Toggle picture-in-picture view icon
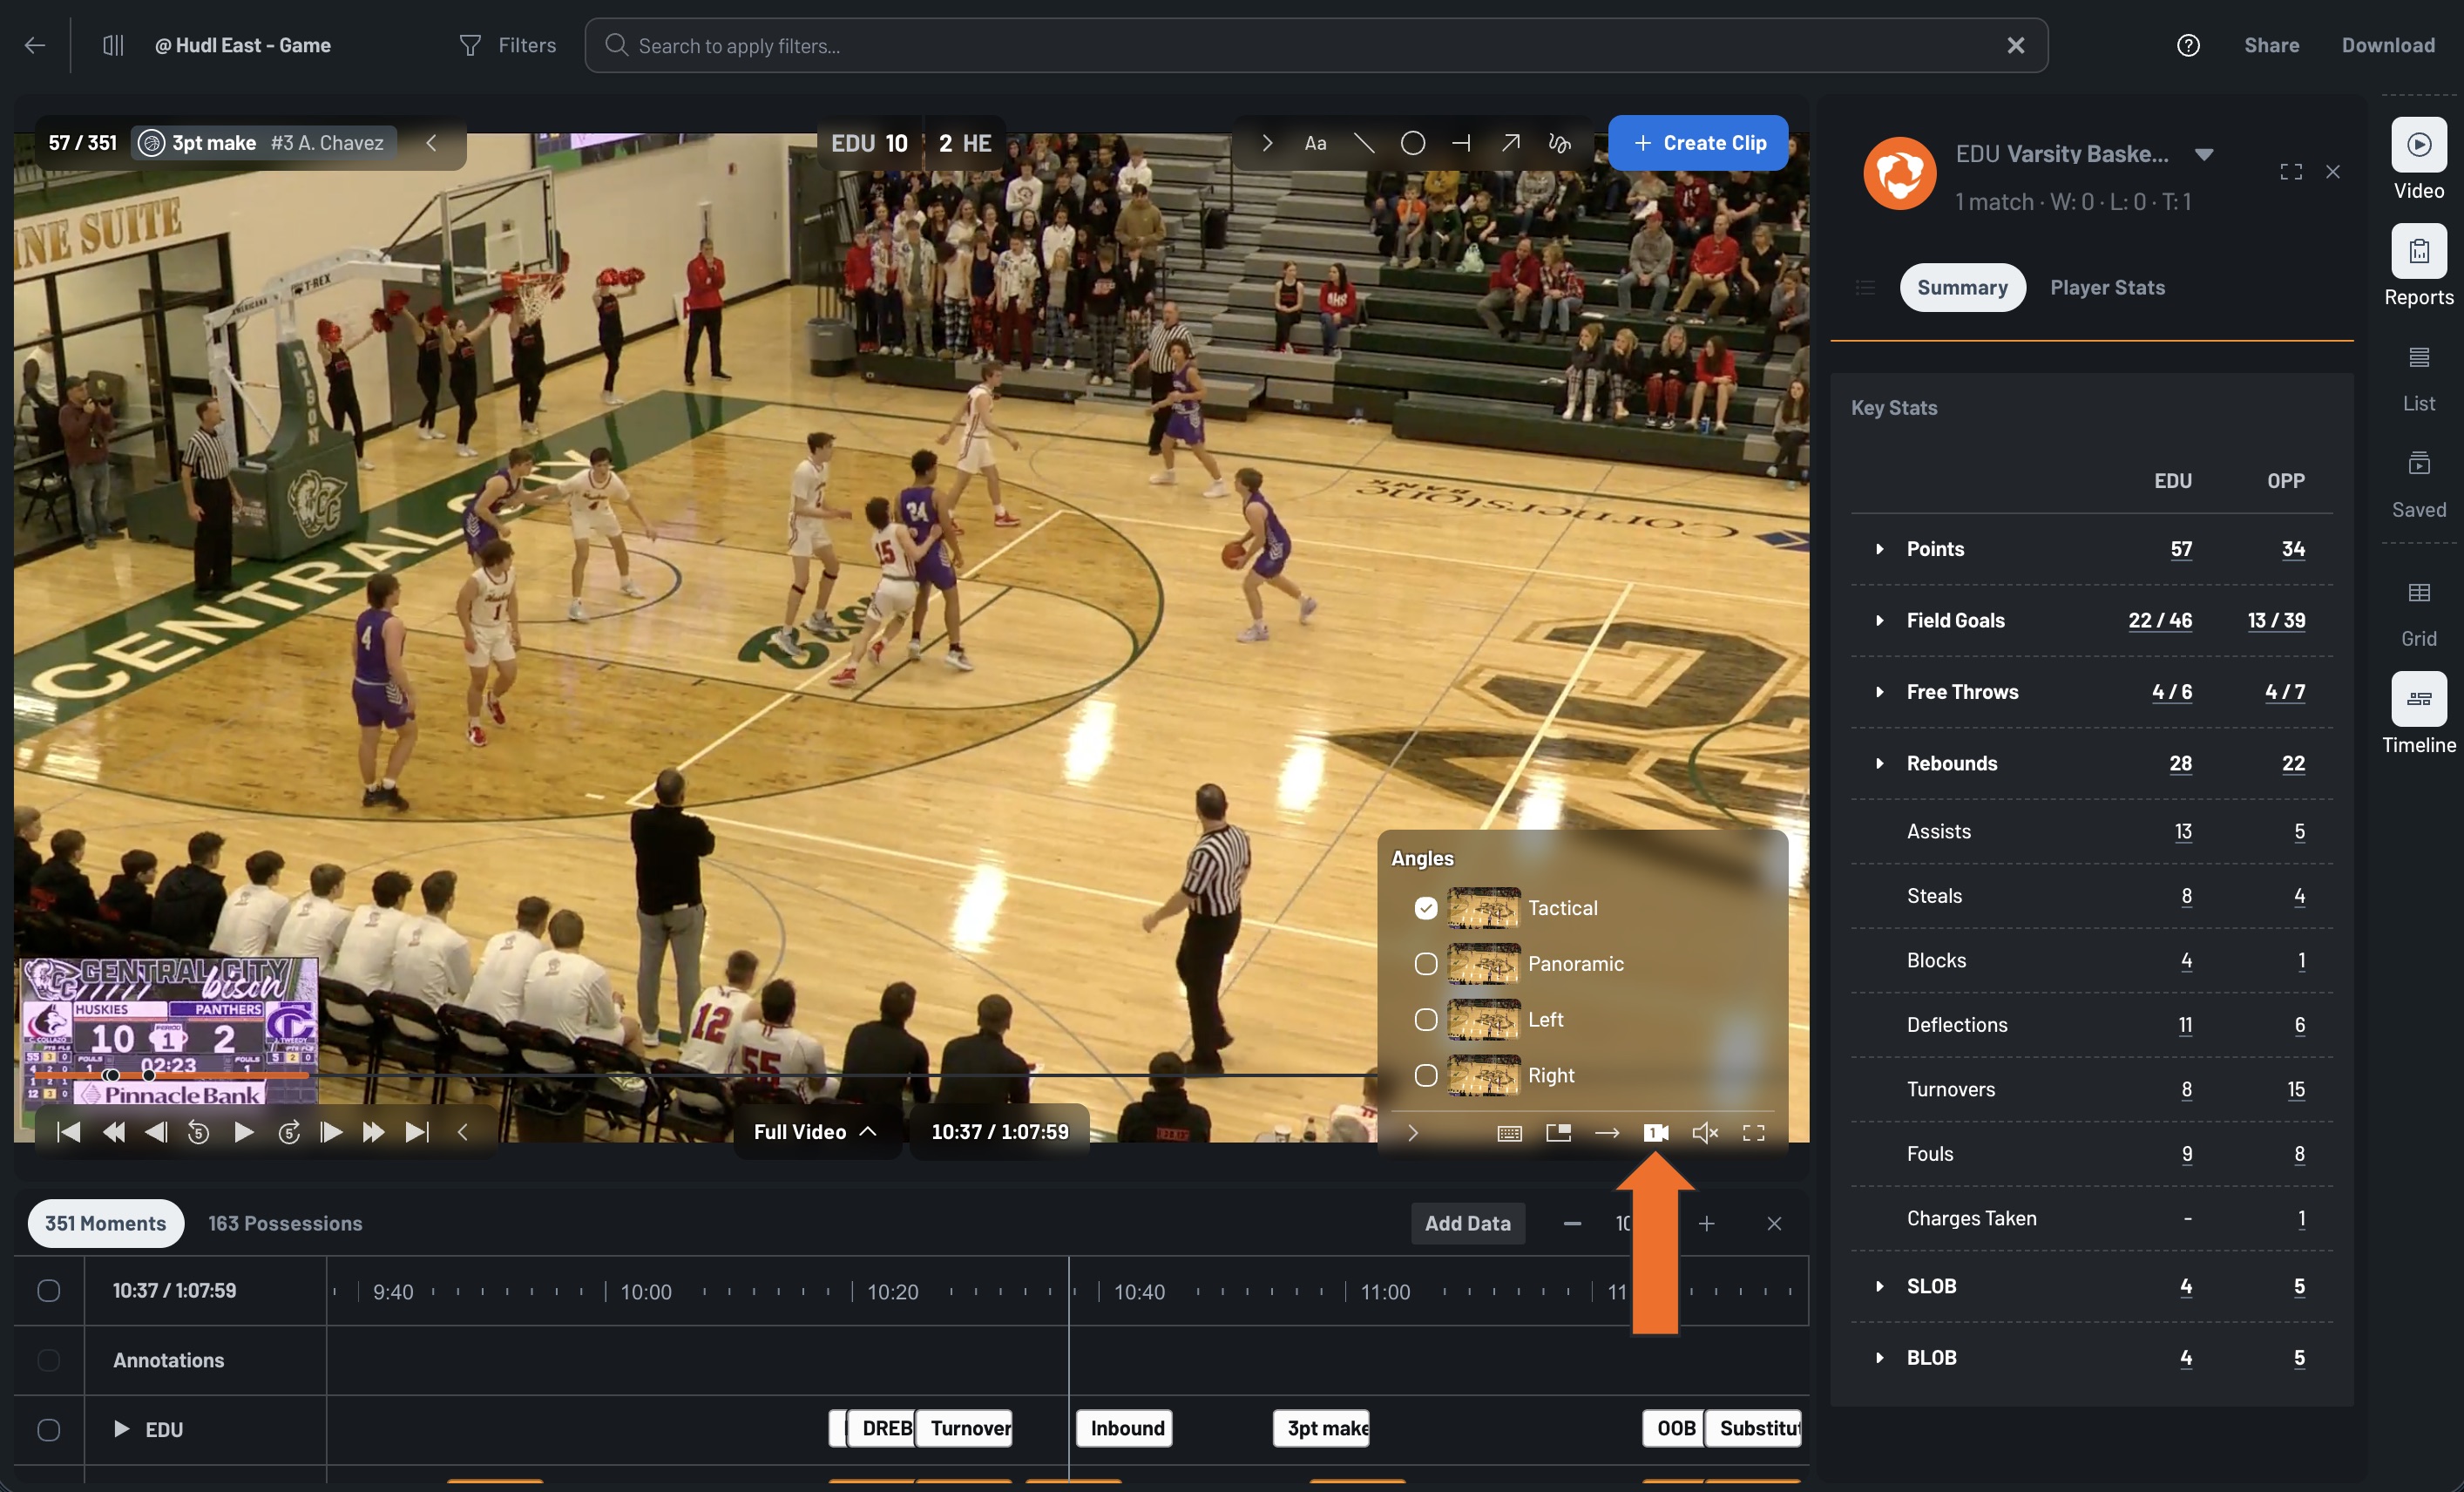The width and height of the screenshot is (2464, 1492). coord(1558,1132)
